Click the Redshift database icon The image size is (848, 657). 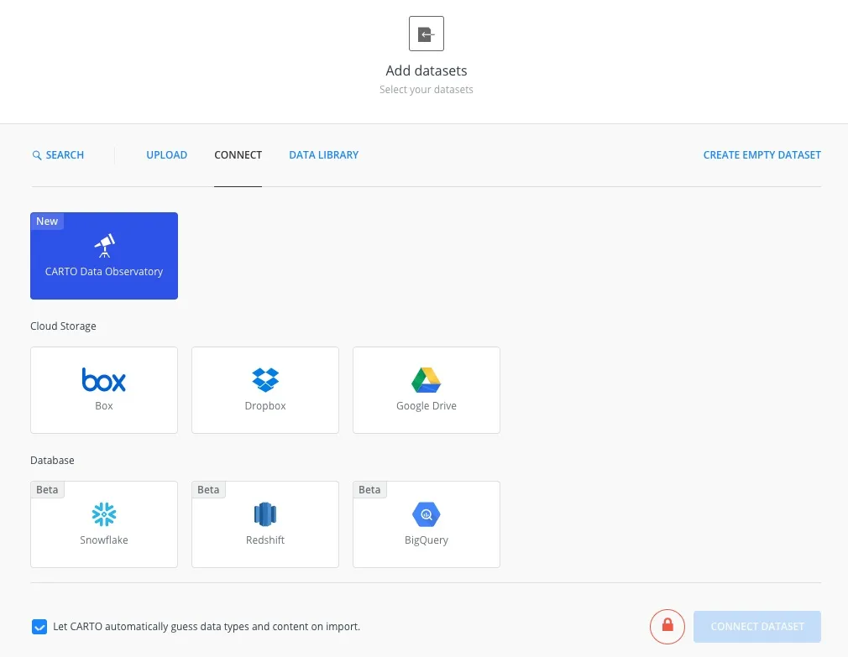click(x=264, y=514)
